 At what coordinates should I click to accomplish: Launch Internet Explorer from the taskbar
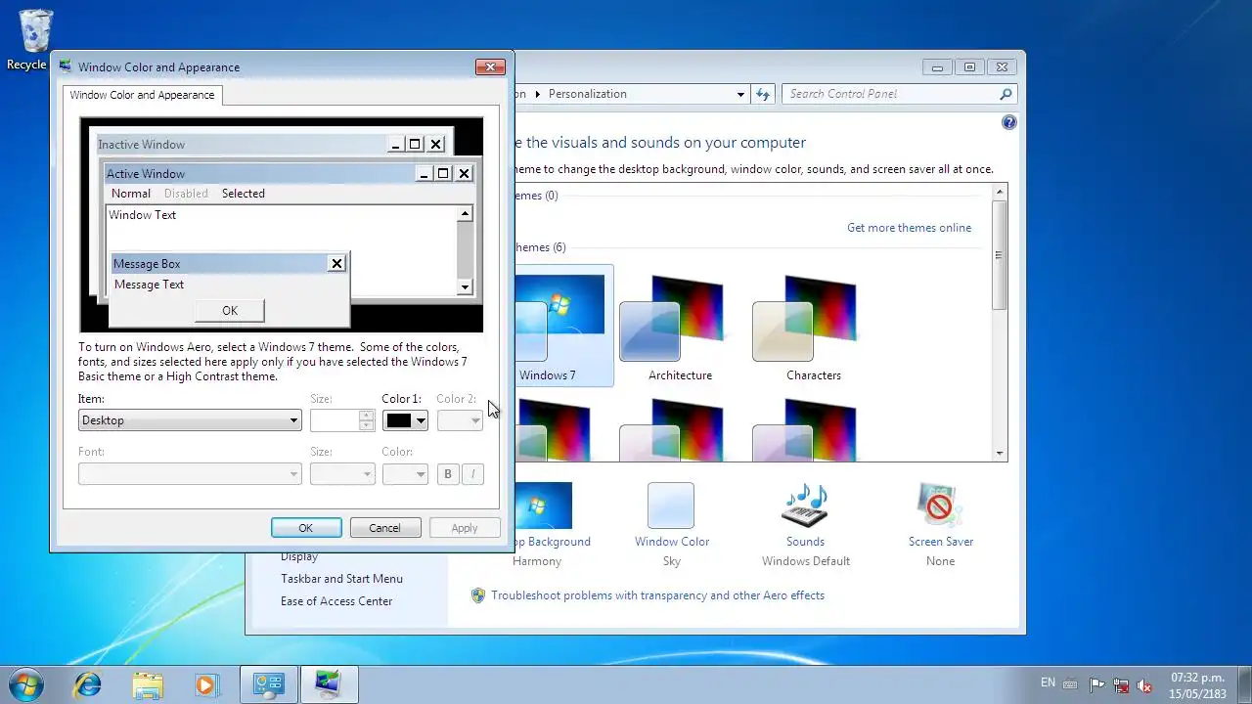[x=88, y=683]
